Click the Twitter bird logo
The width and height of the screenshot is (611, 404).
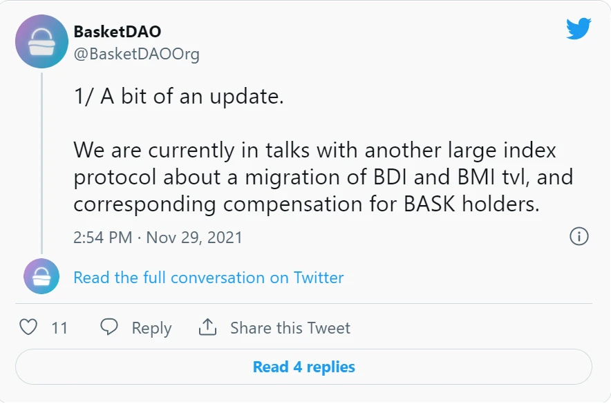click(578, 28)
